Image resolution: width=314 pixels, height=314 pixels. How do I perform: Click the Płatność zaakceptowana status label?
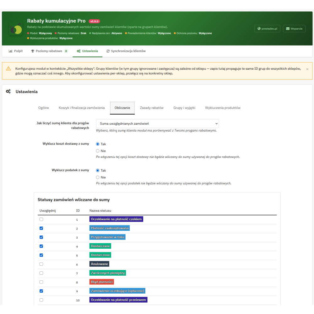[x=110, y=228]
